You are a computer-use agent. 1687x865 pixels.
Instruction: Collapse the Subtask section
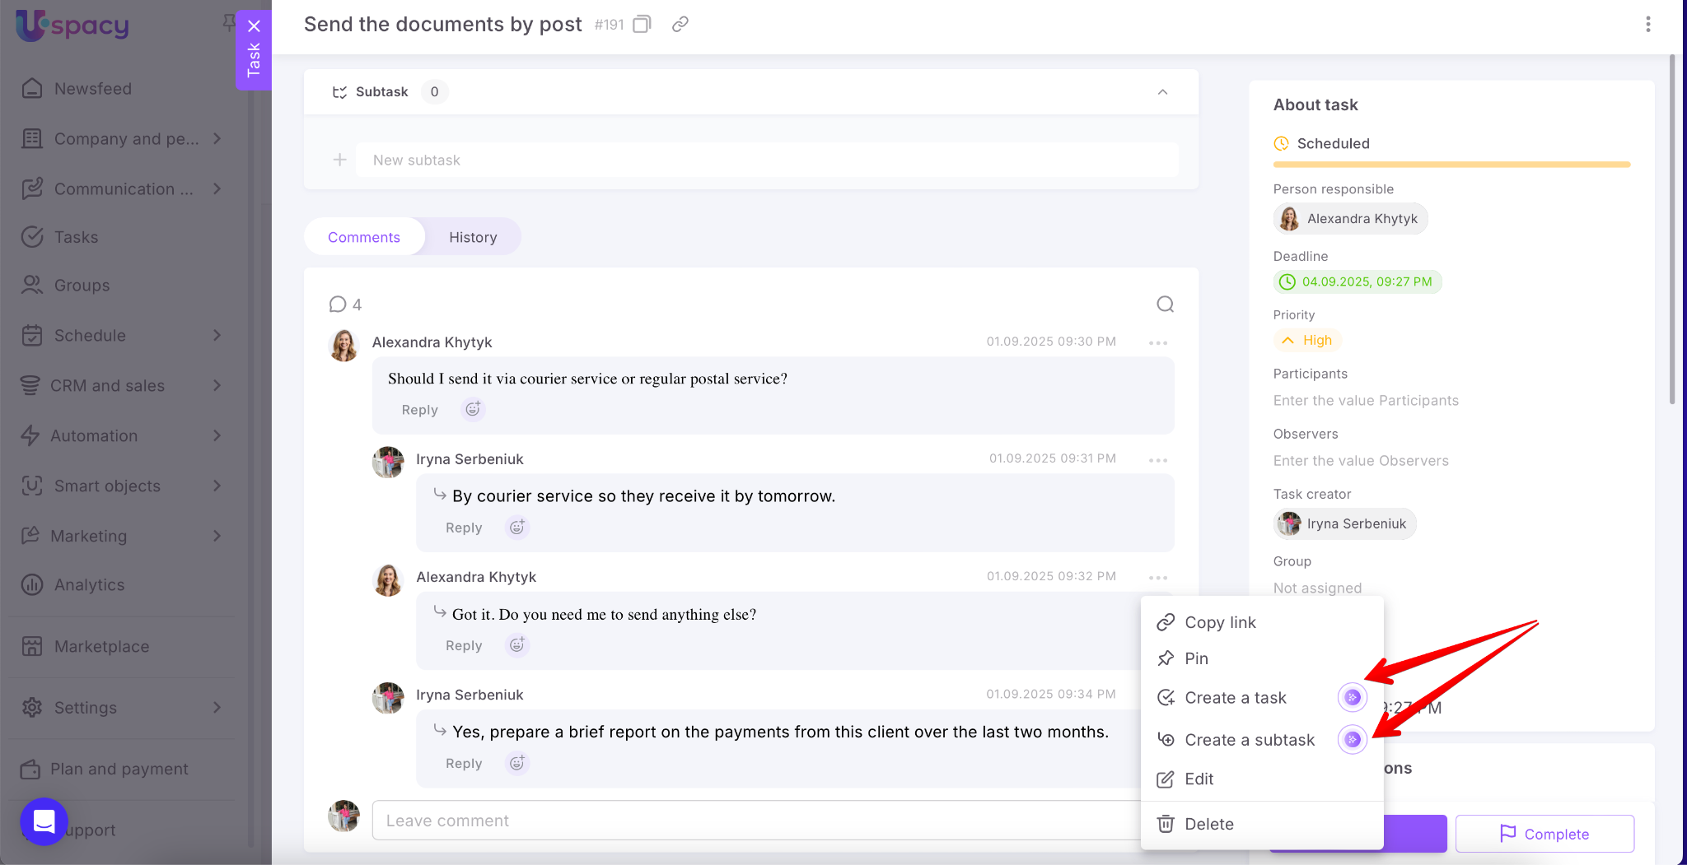tap(1162, 92)
